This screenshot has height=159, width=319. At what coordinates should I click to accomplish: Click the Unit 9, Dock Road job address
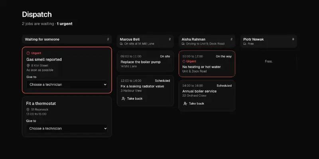coord(195,71)
